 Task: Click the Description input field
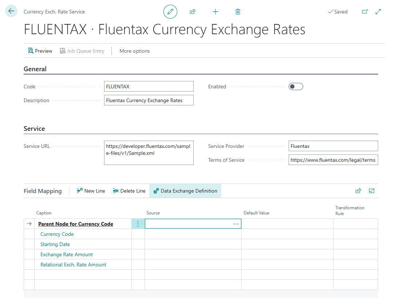[x=149, y=100]
